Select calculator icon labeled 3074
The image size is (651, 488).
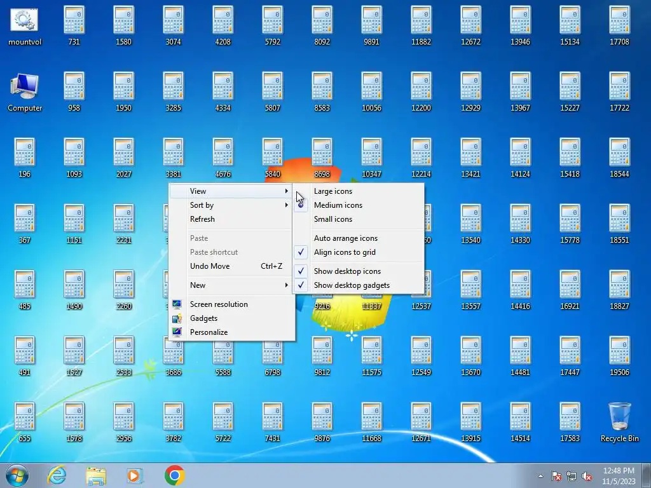[x=173, y=25]
